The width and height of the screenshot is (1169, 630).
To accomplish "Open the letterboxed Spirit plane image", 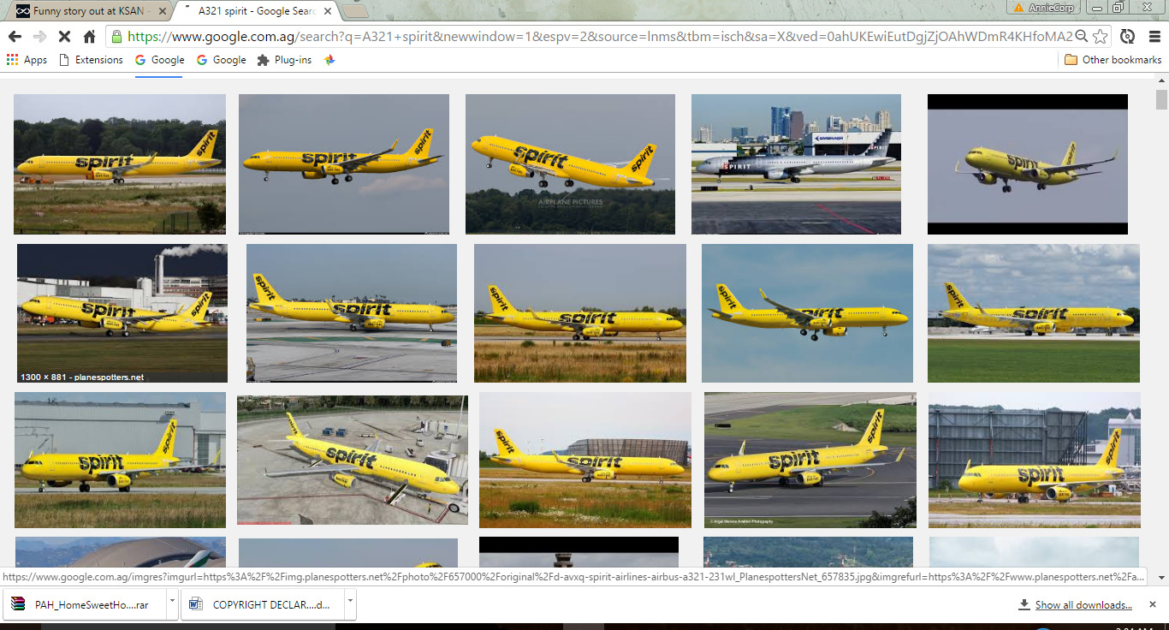I will [1028, 164].
